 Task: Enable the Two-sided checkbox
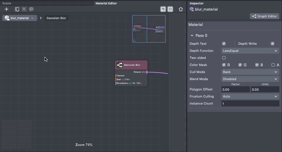(x=224, y=58)
